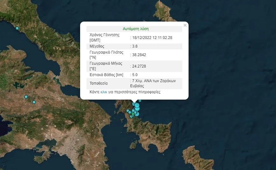Click the small isolated marker right of popup pointer

click(x=140, y=101)
